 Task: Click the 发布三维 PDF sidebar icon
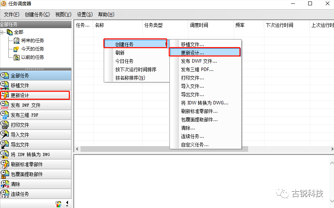pyautogui.click(x=5, y=115)
